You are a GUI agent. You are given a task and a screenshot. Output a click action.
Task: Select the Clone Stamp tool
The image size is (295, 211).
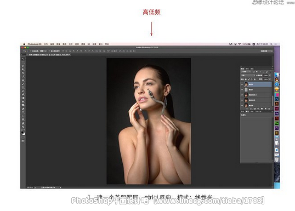tap(23, 87)
